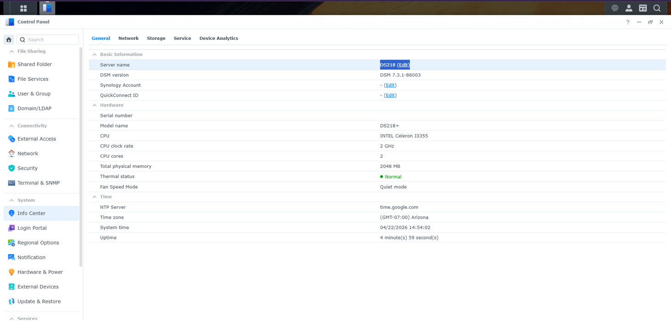Viewport: 671px width, 321px height.
Task: Open the widgets panel in taskbar
Action: (x=643, y=8)
